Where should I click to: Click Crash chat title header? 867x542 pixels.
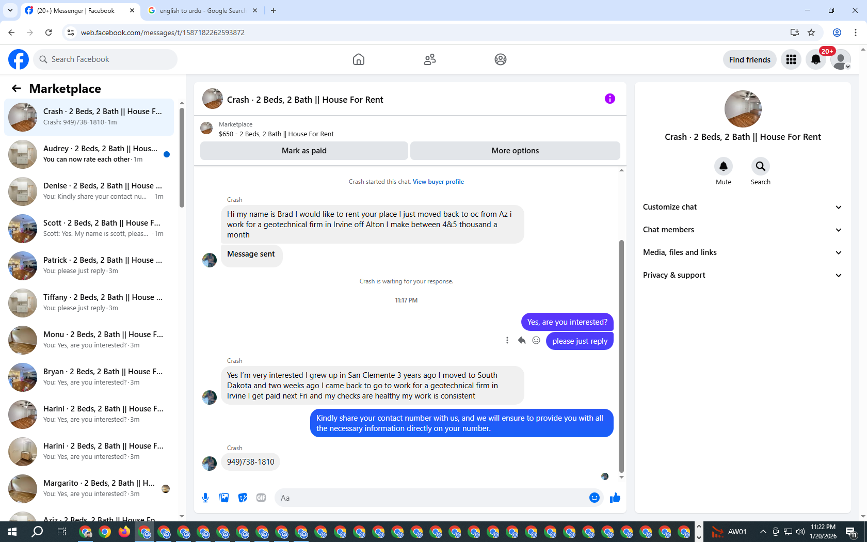tap(305, 100)
